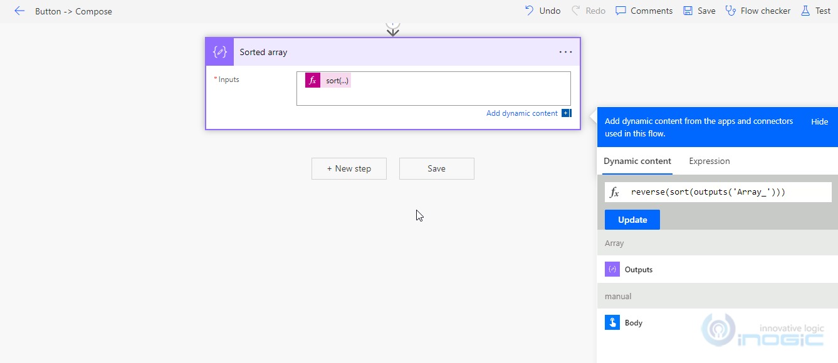838x363 pixels.
Task: Run the Flow checker
Action: pyautogui.click(x=758, y=11)
